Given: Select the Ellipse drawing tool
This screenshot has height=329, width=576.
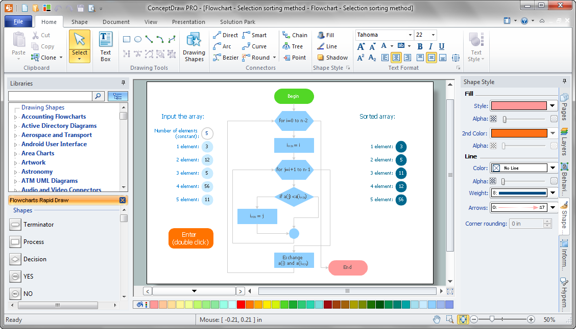Looking at the screenshot, I should (138, 40).
